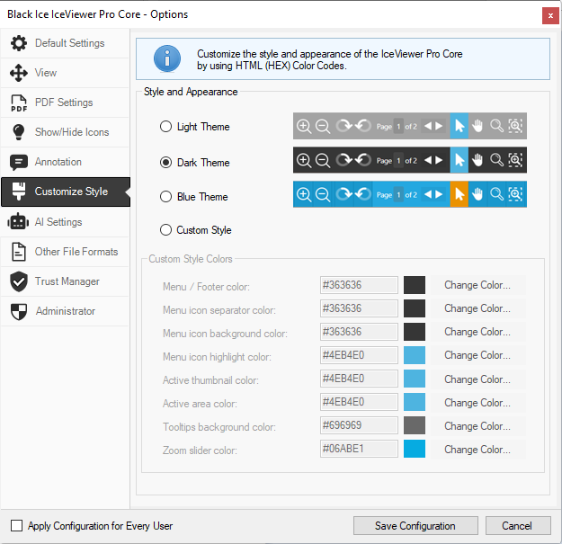Click the Tooltips background color hex field
562x544 pixels.
pos(359,425)
